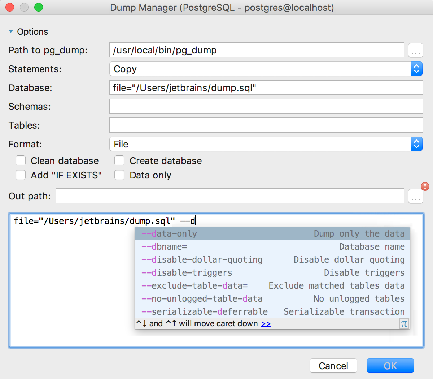This screenshot has width=433, height=379.
Task: Click browse button next to pg_dump path
Action: 416,51
